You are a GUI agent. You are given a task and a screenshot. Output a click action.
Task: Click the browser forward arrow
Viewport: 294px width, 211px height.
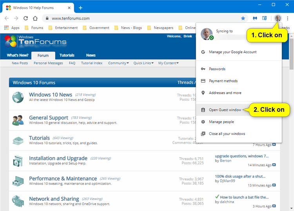coord(16,18)
